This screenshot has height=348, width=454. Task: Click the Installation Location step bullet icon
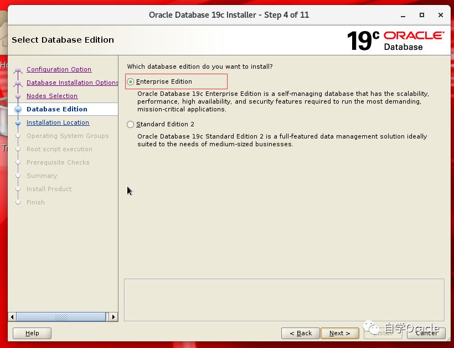click(x=18, y=123)
